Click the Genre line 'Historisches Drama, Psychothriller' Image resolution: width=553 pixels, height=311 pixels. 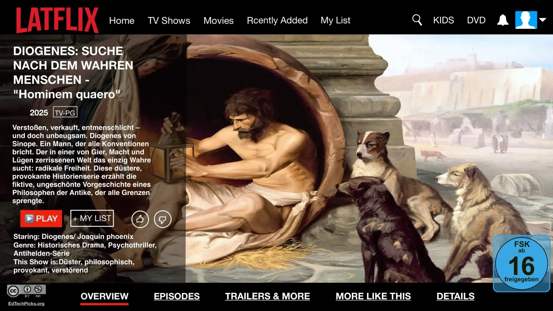[85, 249]
